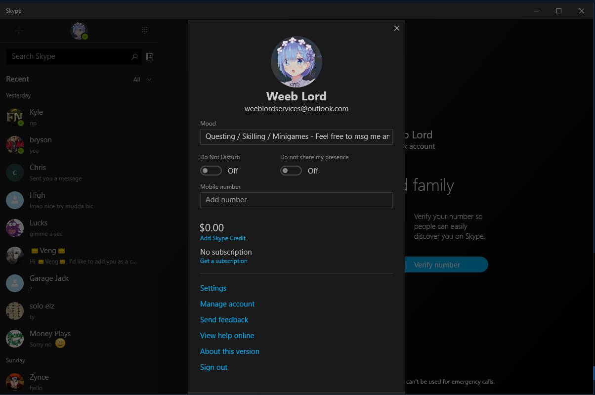
Task: Click Money Plays avatar
Action: tap(15, 339)
